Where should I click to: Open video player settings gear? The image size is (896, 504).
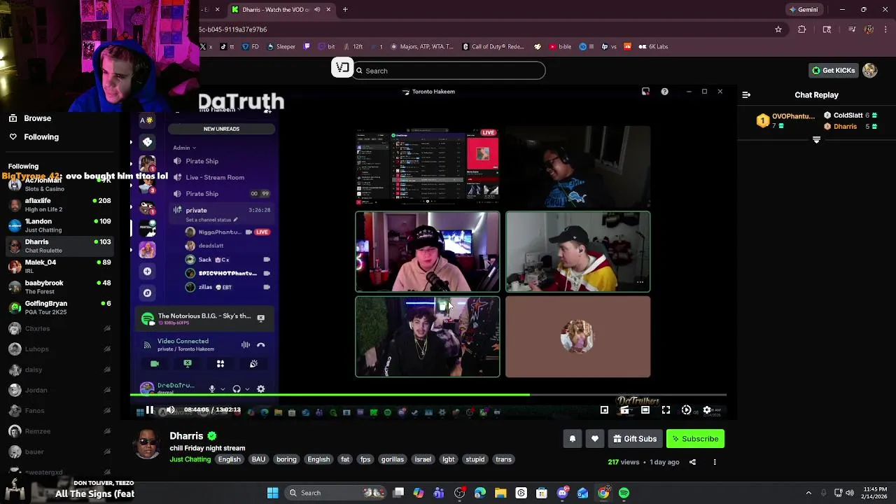click(x=707, y=410)
